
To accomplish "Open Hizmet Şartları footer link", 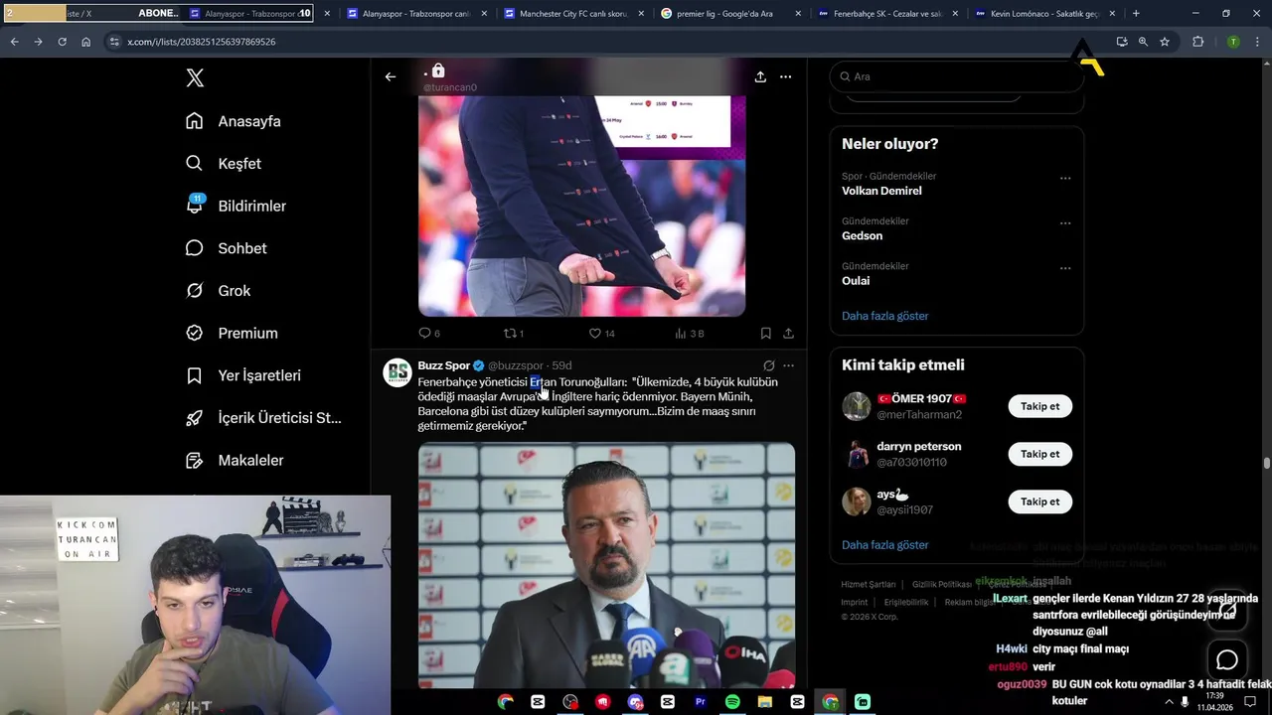I will [x=868, y=585].
